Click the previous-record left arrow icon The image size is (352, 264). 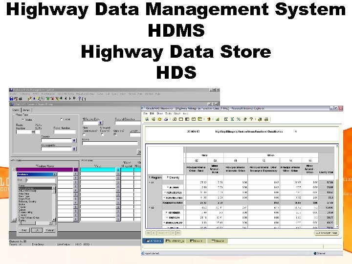click(x=66, y=99)
